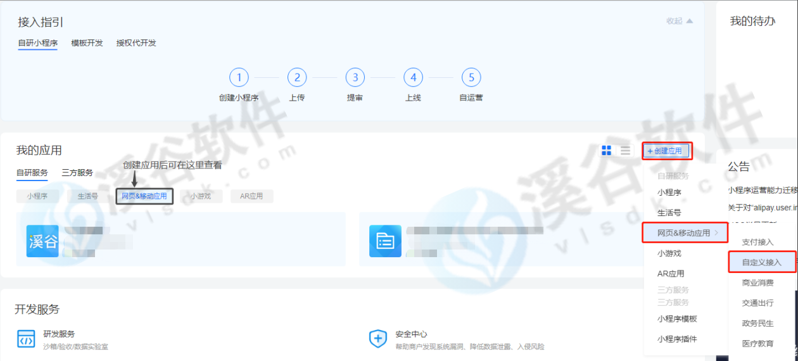This screenshot has width=798, height=361.
Task: Choose 自定义接入 from the submenu
Action: [x=761, y=262]
